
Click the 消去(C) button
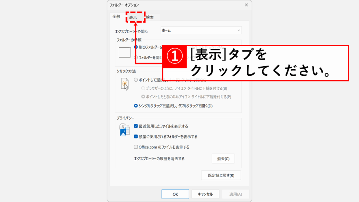223,159
